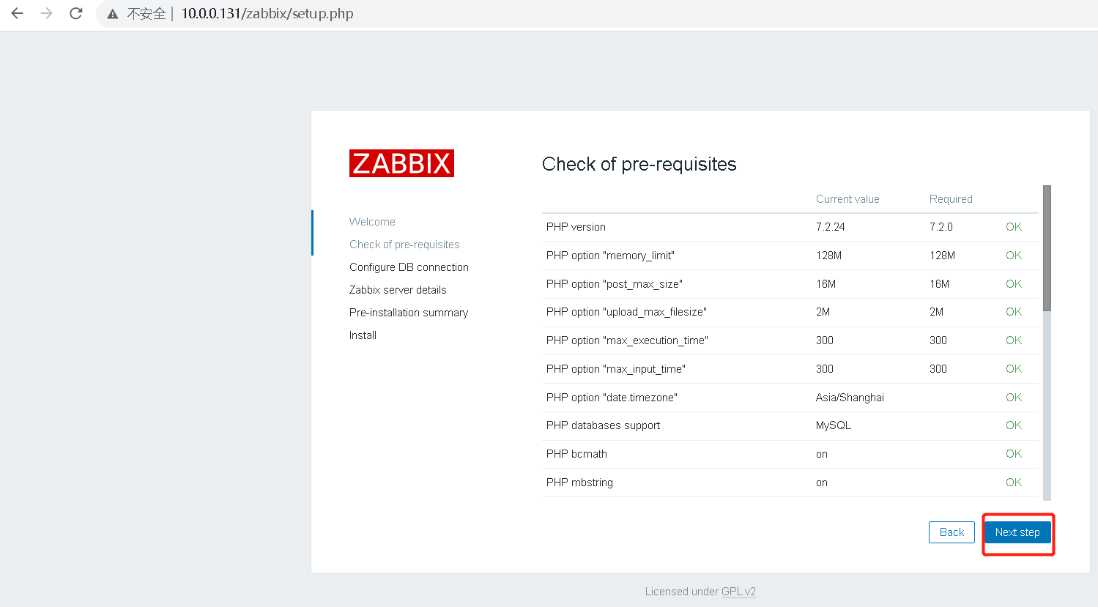
Task: Click the current max_input_time value 300
Action: coord(825,369)
